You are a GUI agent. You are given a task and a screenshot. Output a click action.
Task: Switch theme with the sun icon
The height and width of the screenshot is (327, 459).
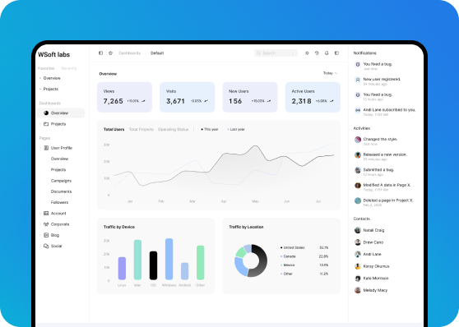(307, 53)
